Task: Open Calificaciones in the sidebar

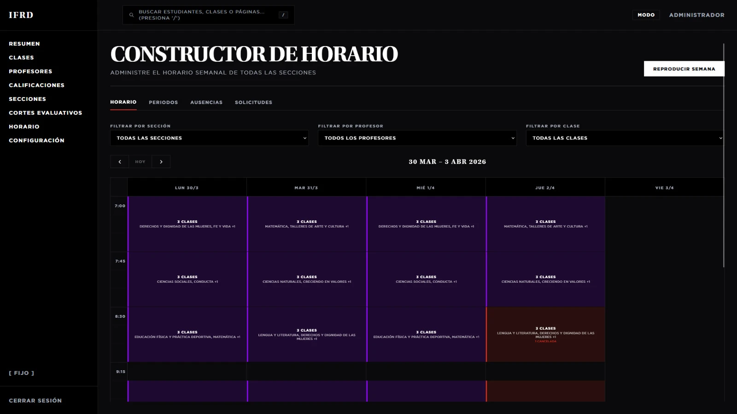Action: [x=37, y=85]
